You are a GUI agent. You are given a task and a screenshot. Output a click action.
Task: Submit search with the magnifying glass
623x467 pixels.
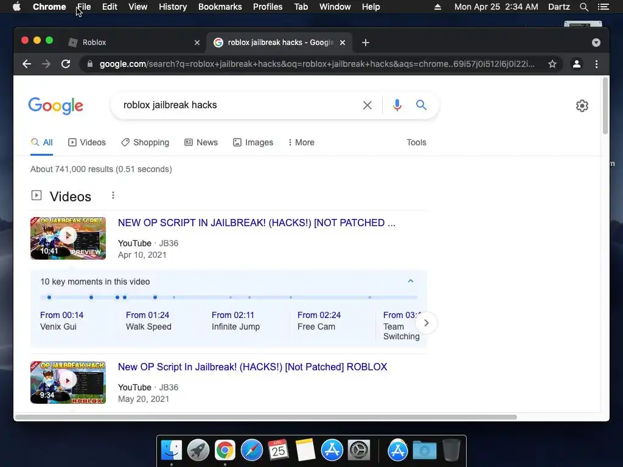tap(421, 105)
